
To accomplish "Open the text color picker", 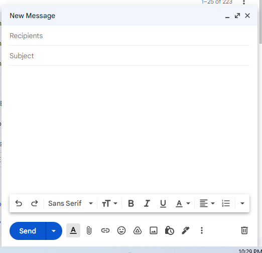I will click(183, 203).
